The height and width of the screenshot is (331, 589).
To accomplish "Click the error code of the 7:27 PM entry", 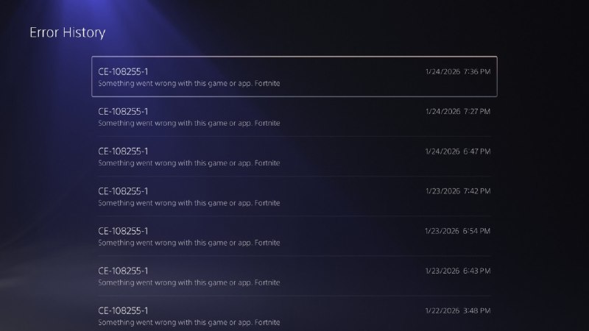I will tap(123, 112).
